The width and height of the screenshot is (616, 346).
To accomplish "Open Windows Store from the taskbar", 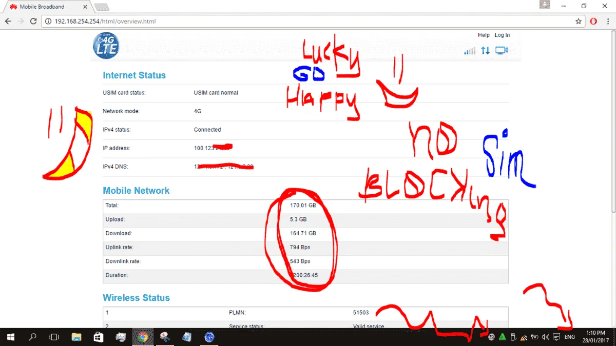I will [99, 337].
